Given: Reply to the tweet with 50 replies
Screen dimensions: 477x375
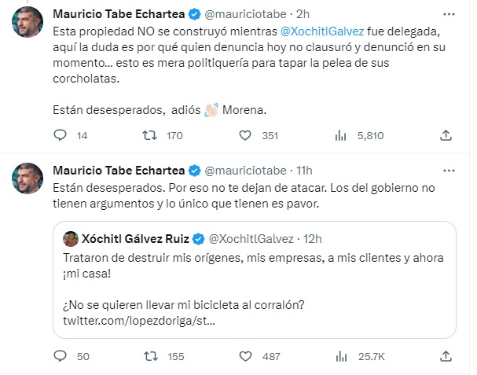Looking at the screenshot, I should click(61, 356).
